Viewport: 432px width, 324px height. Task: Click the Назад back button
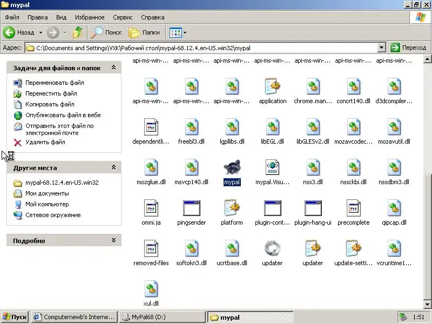click(x=19, y=32)
